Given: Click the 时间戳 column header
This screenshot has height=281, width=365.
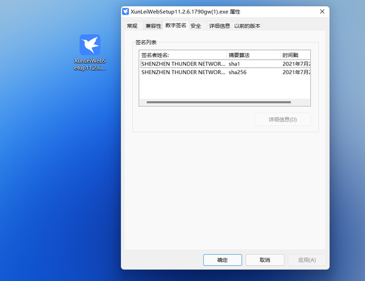Looking at the screenshot, I should (x=295, y=55).
